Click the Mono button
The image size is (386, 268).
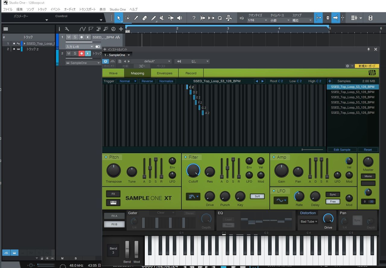click(368, 176)
